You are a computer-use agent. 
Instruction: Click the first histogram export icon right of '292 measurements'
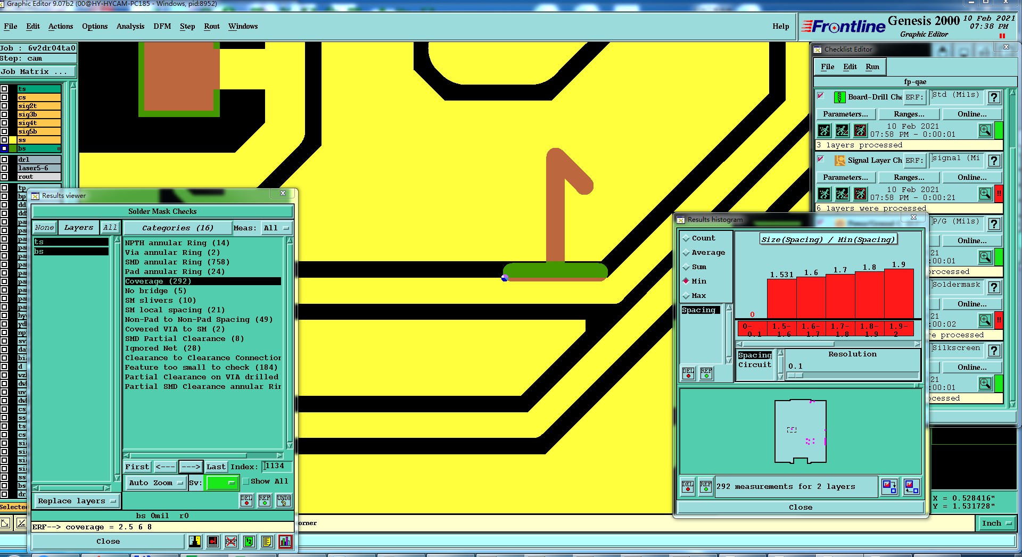(x=889, y=486)
